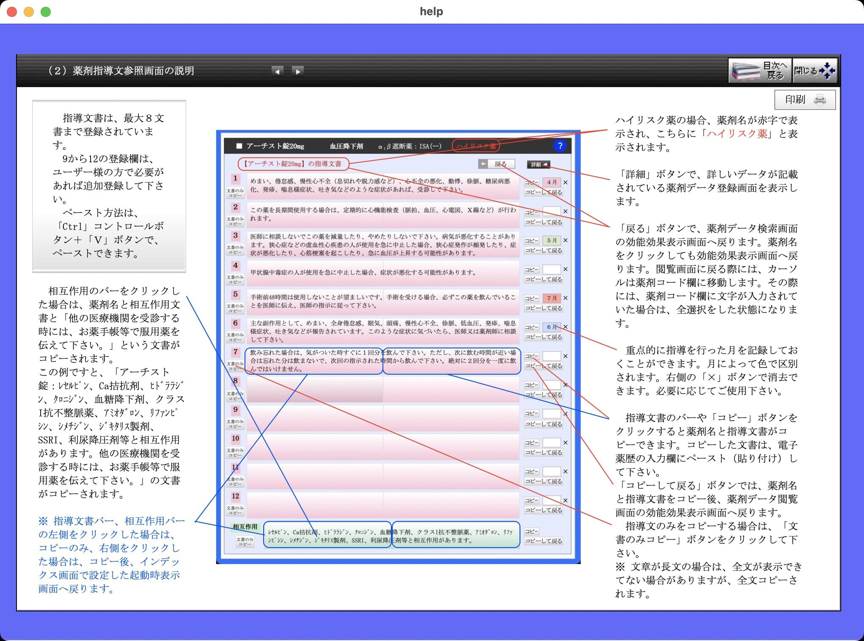This screenshot has height=641, width=864.
Task: Click the drug name アーチスト錠20mg
Action: pyautogui.click(x=275, y=146)
